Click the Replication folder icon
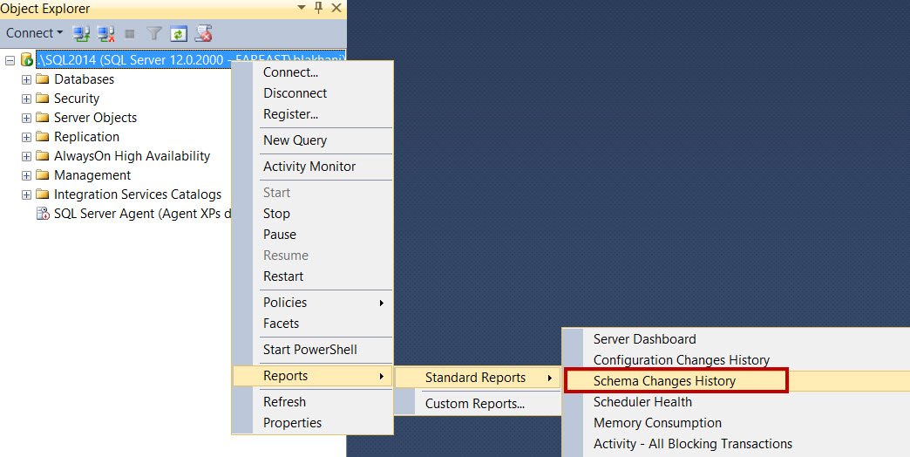The image size is (910, 457). 43,136
